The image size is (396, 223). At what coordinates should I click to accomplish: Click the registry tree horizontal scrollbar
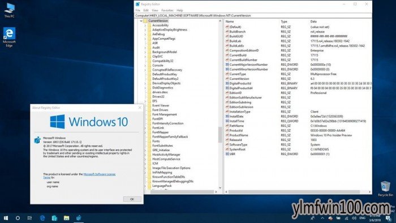pyautogui.click(x=182, y=192)
